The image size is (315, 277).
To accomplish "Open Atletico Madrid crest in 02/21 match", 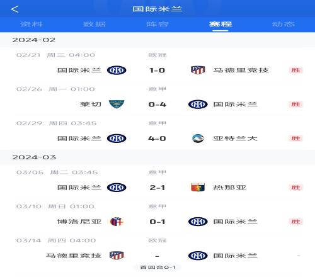I will click(198, 70).
